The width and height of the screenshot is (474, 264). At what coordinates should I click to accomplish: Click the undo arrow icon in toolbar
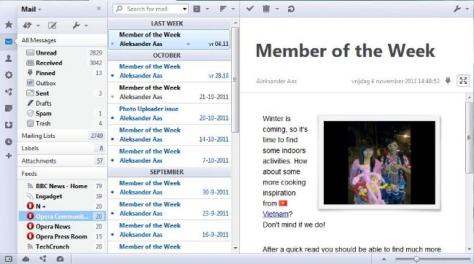(291, 9)
